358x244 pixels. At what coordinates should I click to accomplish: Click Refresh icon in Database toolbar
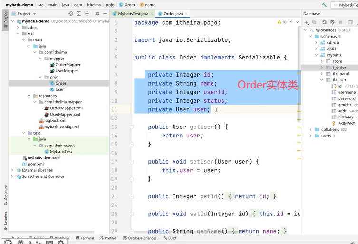[324, 22]
